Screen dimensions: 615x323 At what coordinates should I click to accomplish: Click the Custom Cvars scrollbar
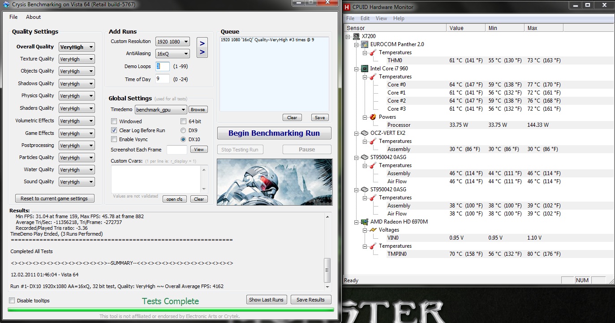[x=204, y=179]
